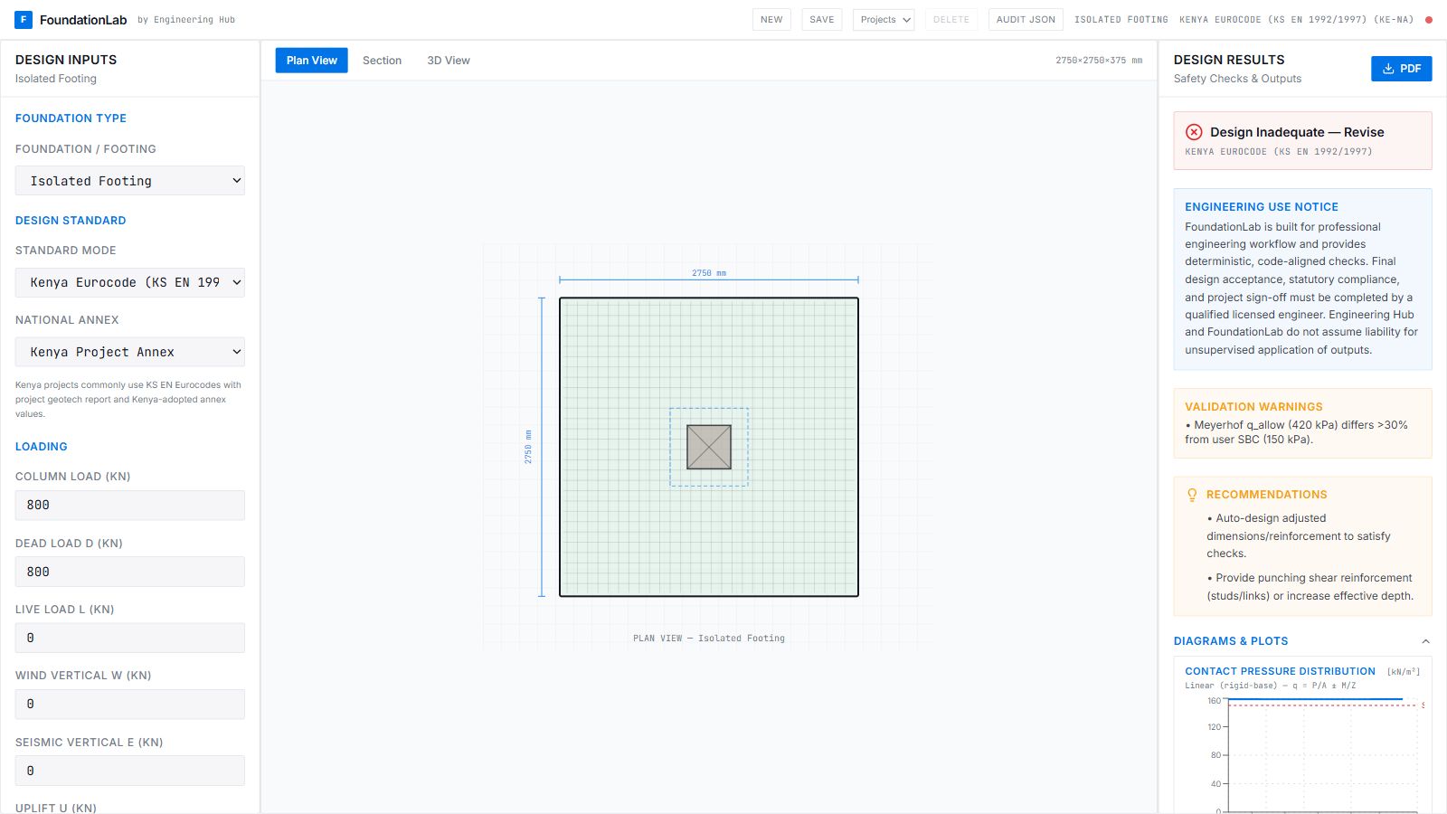Download the PDF report
This screenshot has height=814, width=1447.
click(1401, 69)
